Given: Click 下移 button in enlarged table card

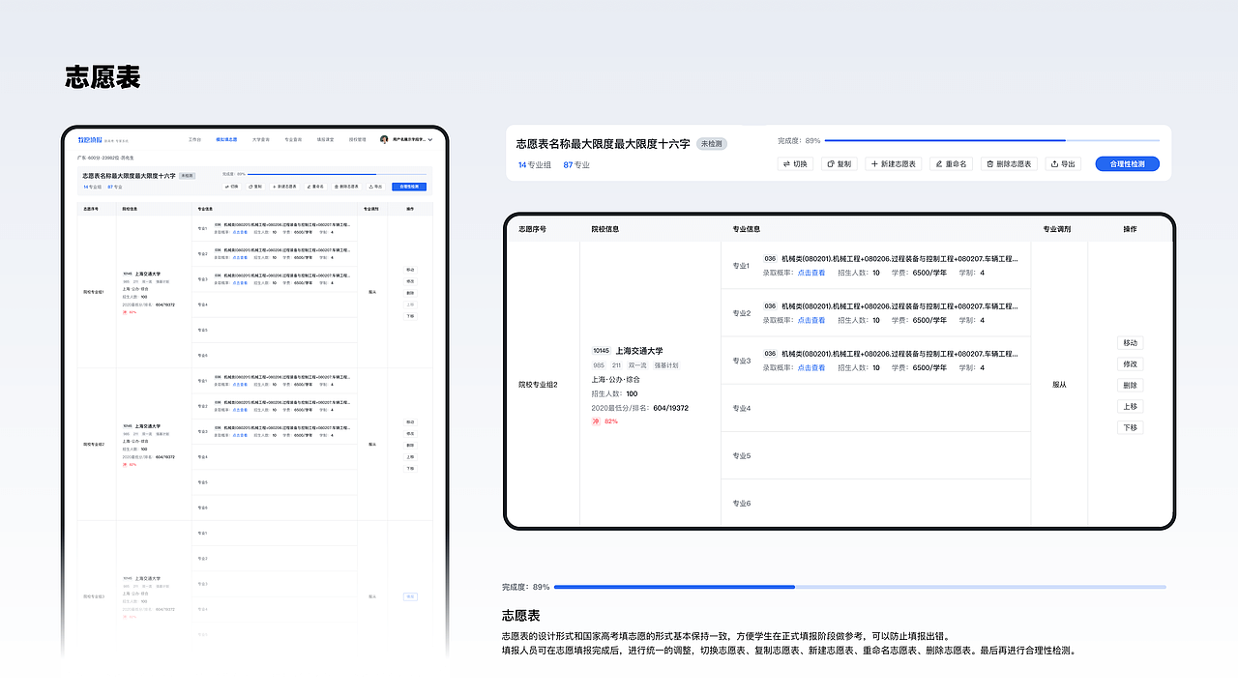Looking at the screenshot, I should 1131,427.
